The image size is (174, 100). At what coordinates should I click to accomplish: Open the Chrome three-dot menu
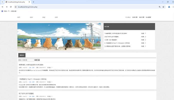click(x=173, y=7)
